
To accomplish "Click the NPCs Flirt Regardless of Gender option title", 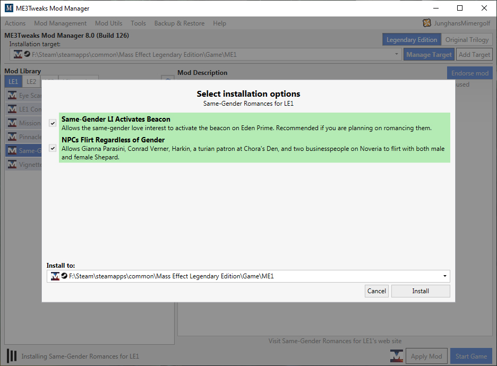I will click(113, 140).
